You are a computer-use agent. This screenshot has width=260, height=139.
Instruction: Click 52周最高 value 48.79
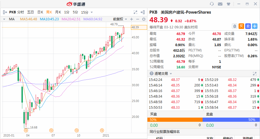(181, 61)
